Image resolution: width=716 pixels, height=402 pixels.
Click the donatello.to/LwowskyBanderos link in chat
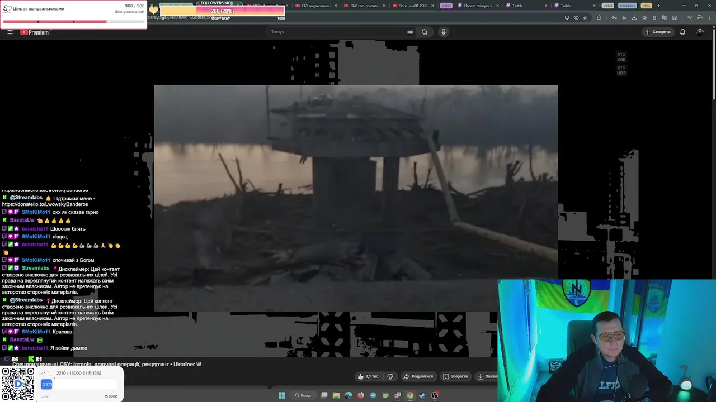click(45, 204)
